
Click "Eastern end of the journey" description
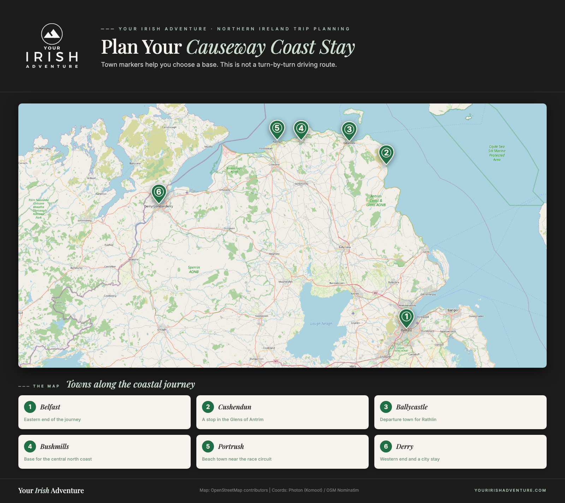point(52,420)
